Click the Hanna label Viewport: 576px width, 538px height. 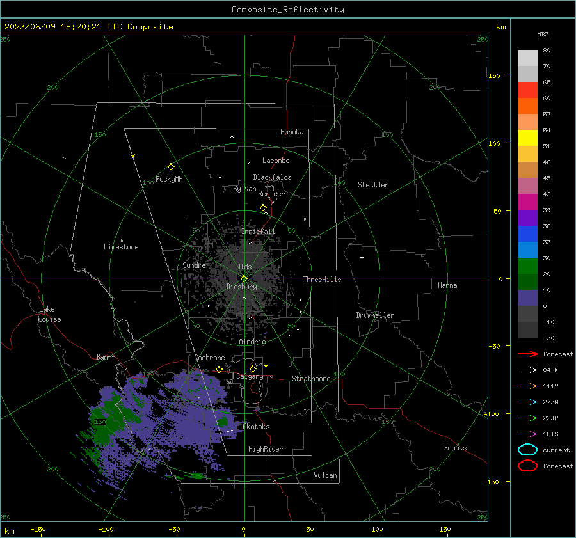click(x=447, y=285)
